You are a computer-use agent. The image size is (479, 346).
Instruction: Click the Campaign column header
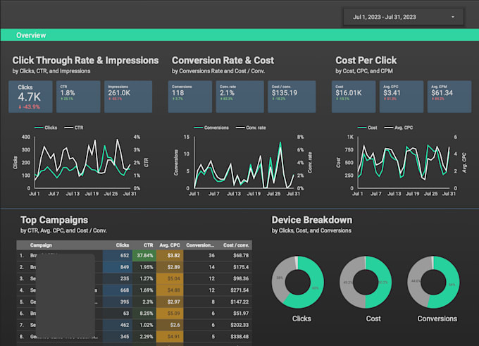pyautogui.click(x=41, y=245)
